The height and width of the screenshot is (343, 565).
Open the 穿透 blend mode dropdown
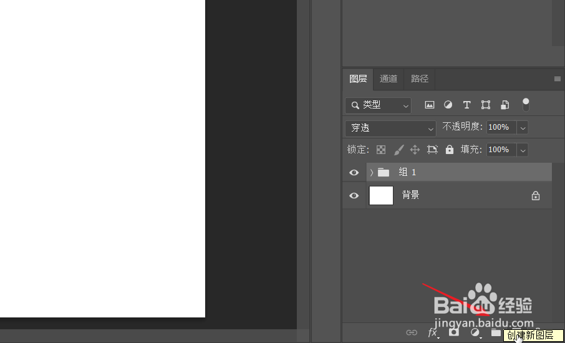(390, 128)
